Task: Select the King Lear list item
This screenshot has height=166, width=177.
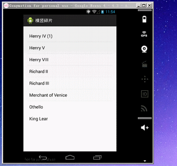Action: 70,119
